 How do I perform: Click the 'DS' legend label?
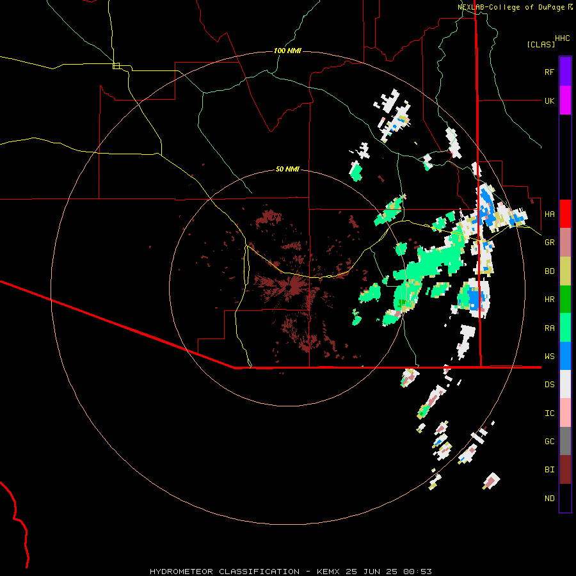tap(549, 385)
